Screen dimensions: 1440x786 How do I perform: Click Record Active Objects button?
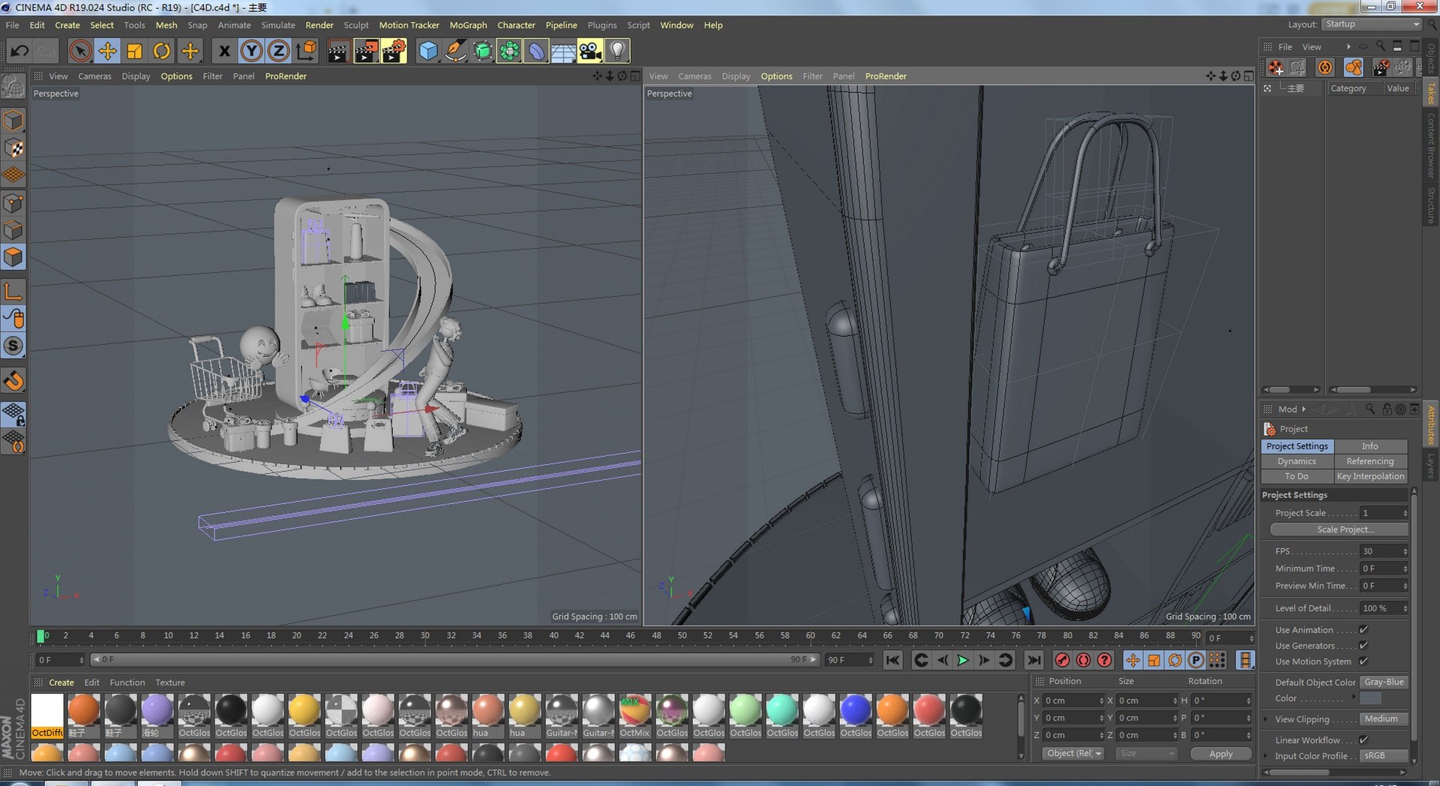[1062, 660]
